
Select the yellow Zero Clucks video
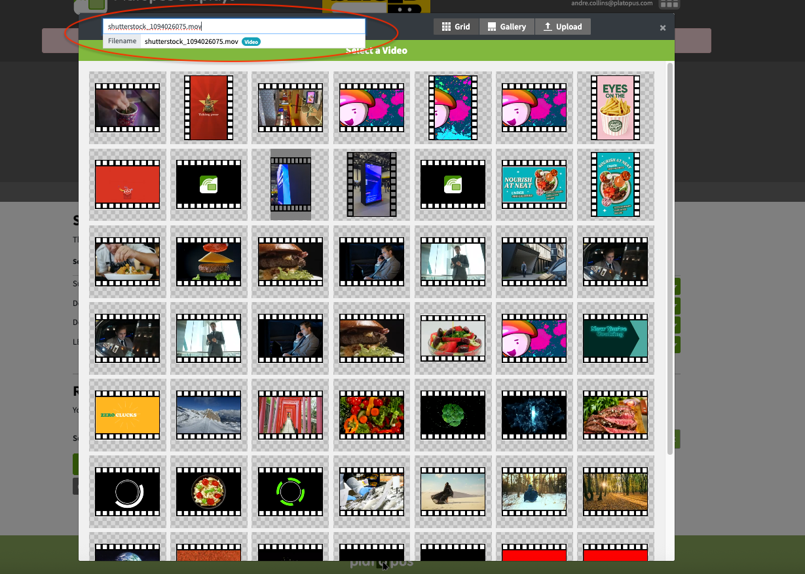[128, 415]
